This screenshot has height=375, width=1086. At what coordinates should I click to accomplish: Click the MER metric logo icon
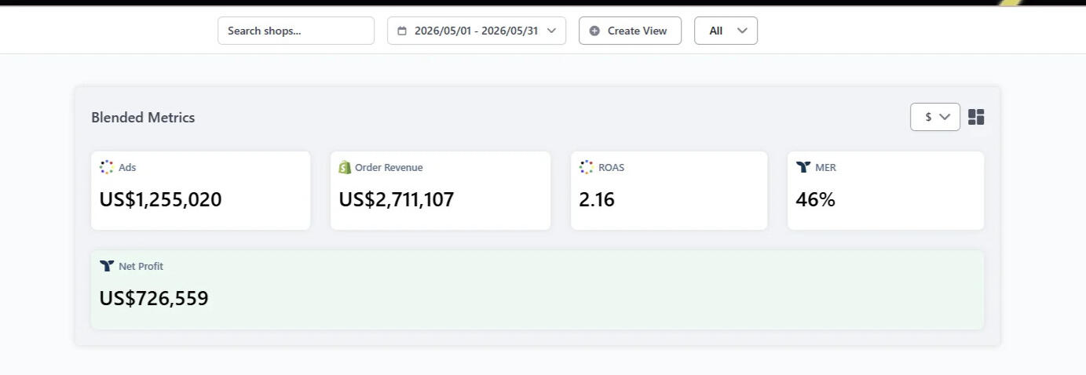tap(803, 167)
